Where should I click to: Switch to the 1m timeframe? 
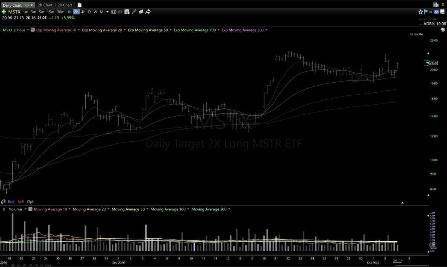[x=25, y=12]
